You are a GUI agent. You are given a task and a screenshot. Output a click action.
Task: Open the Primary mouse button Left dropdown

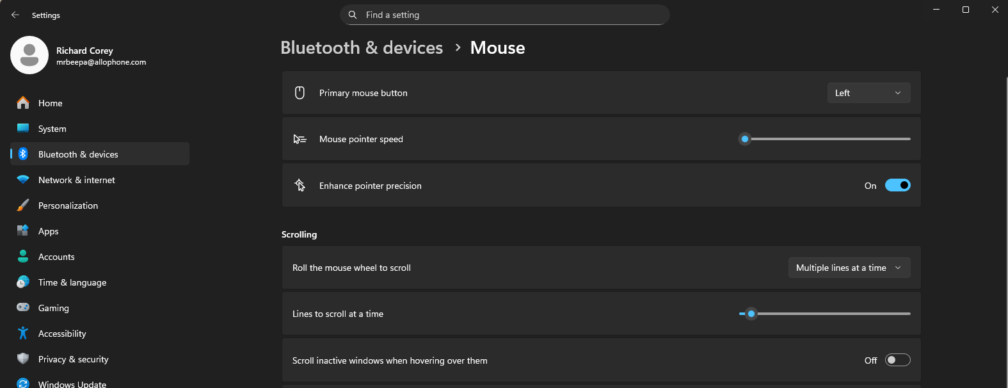coord(868,93)
